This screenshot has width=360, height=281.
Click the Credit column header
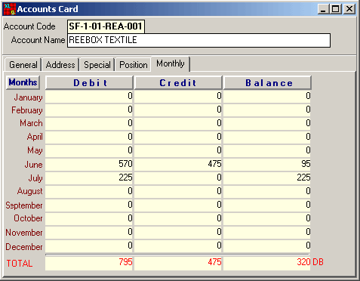coord(178,83)
